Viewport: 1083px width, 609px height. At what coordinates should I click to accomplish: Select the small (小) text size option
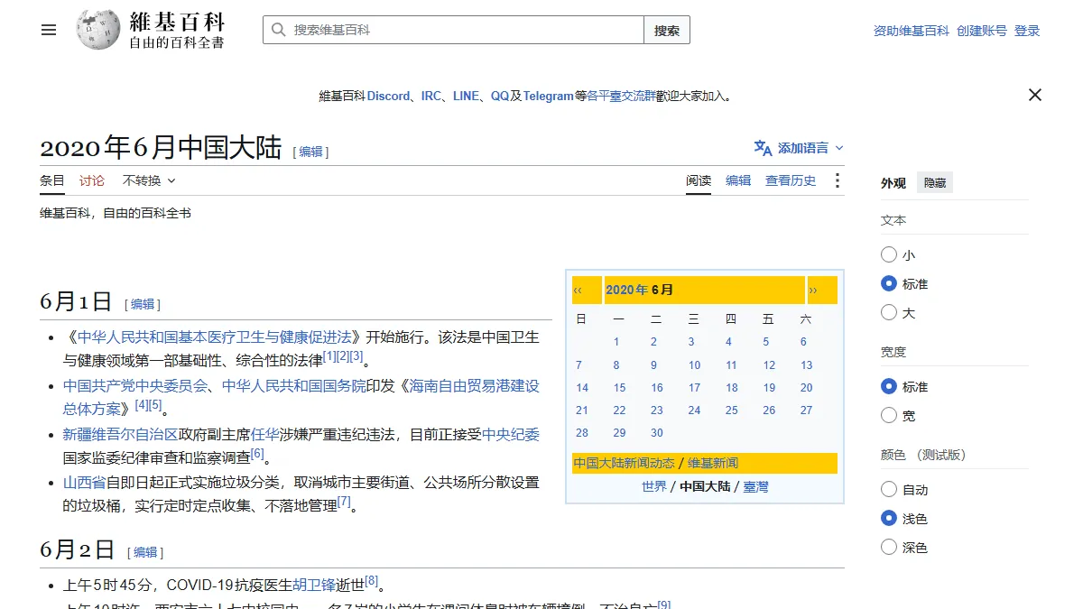tap(889, 255)
